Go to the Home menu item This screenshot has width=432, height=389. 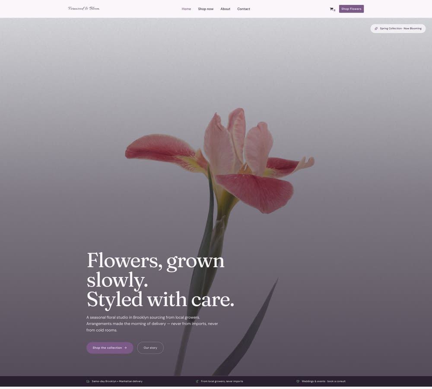186,9
